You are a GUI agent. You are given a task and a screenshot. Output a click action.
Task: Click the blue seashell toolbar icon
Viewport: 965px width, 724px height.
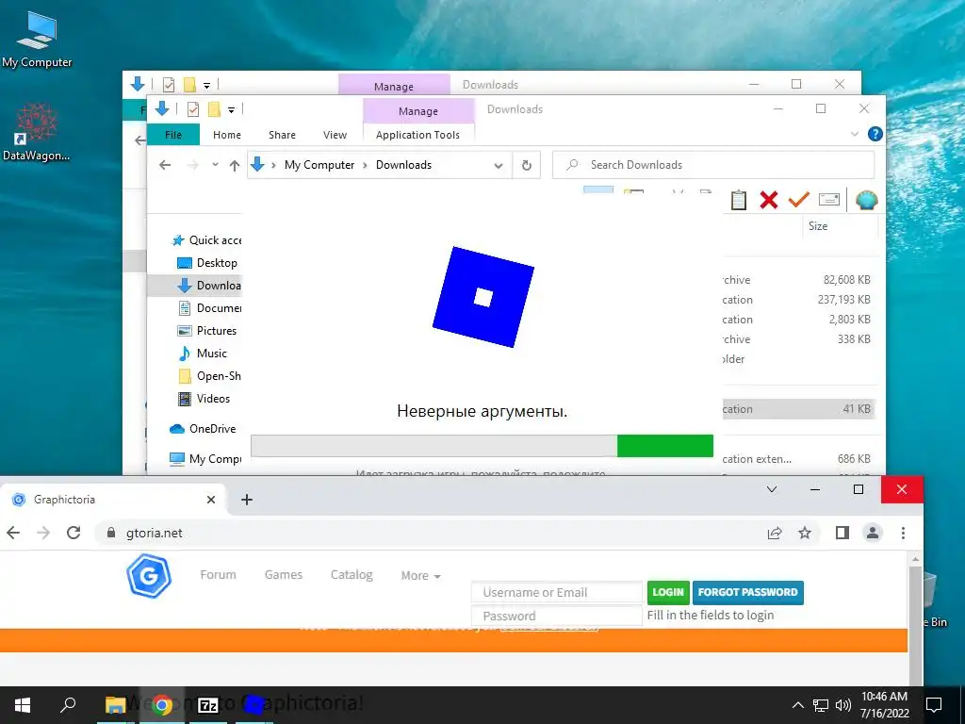pyautogui.click(x=867, y=200)
